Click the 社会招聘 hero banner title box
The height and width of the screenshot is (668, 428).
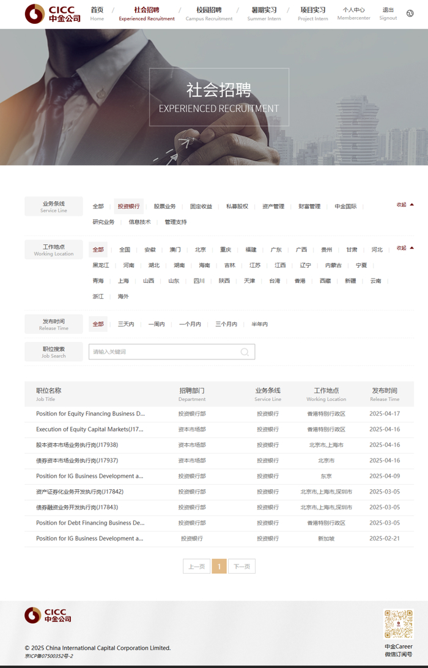(219, 97)
